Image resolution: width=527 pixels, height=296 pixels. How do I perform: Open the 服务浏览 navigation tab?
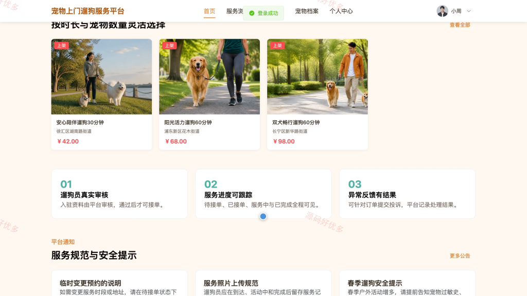pyautogui.click(x=235, y=11)
